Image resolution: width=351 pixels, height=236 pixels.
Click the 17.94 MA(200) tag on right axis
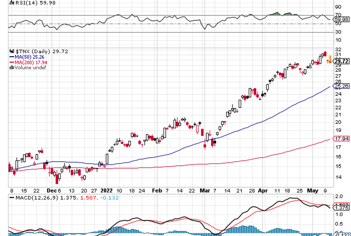(x=341, y=139)
